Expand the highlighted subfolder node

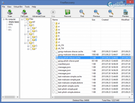click(x=28, y=40)
